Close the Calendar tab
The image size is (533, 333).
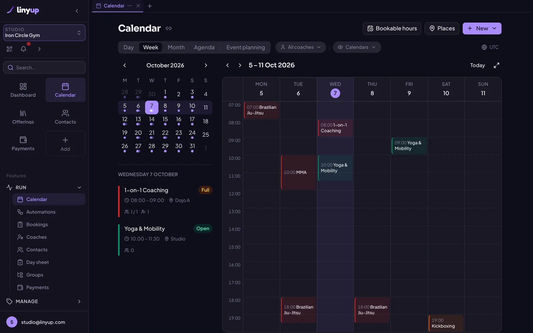(138, 6)
